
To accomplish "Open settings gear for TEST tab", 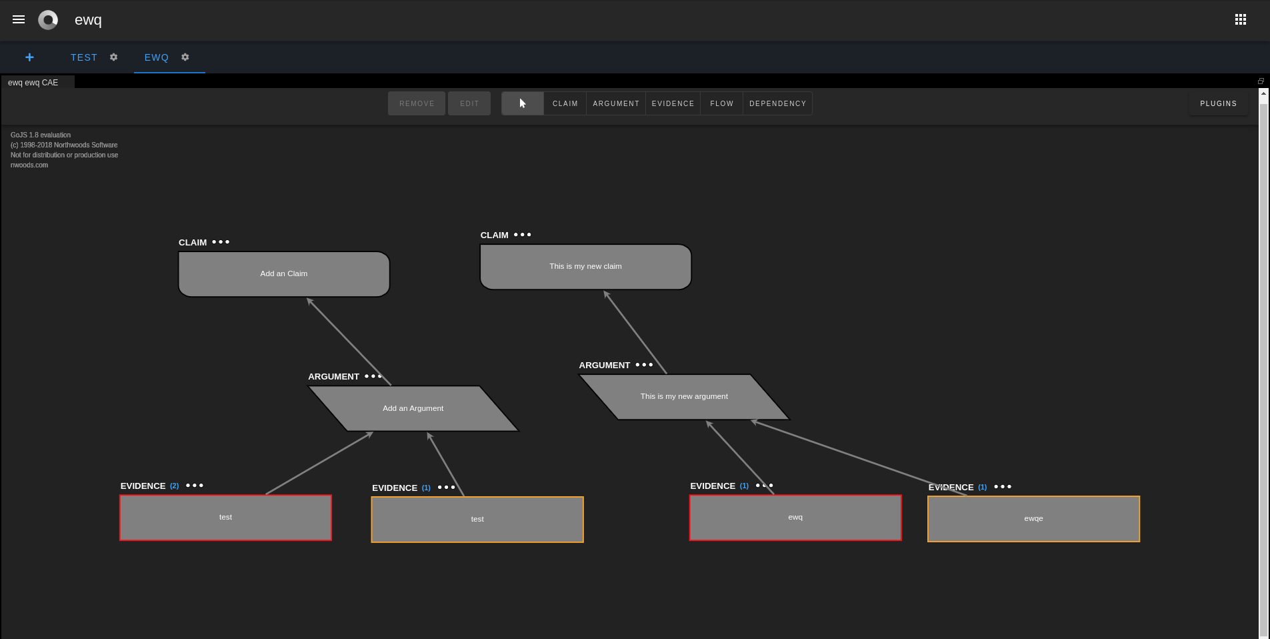I will 114,57.
